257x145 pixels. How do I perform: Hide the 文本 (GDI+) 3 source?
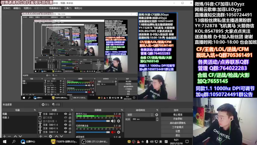[x=66, y=114]
